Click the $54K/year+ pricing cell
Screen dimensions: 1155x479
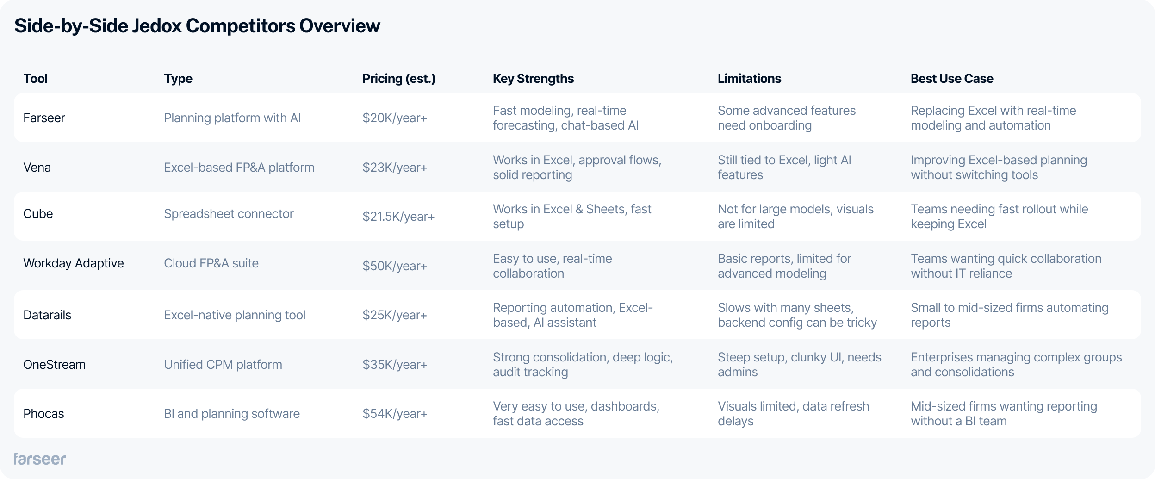coord(395,414)
